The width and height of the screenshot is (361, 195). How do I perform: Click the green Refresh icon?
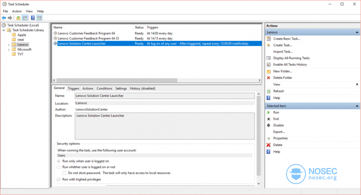(269, 91)
